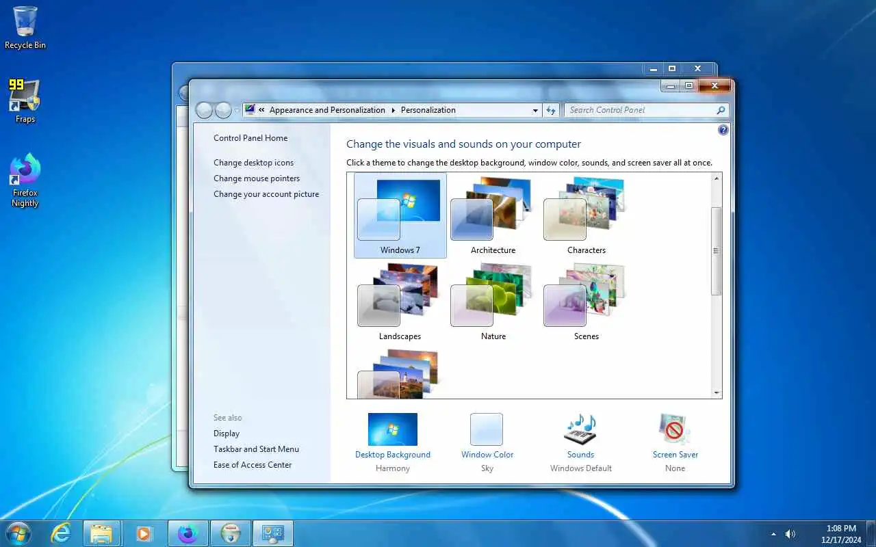
Task: Select the Nature theme
Action: [493, 302]
